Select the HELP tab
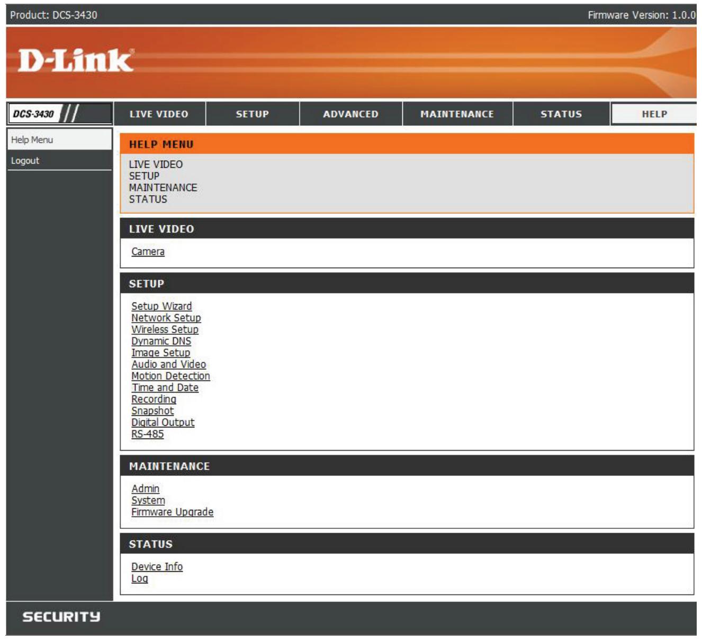The height and width of the screenshot is (640, 702). click(654, 114)
